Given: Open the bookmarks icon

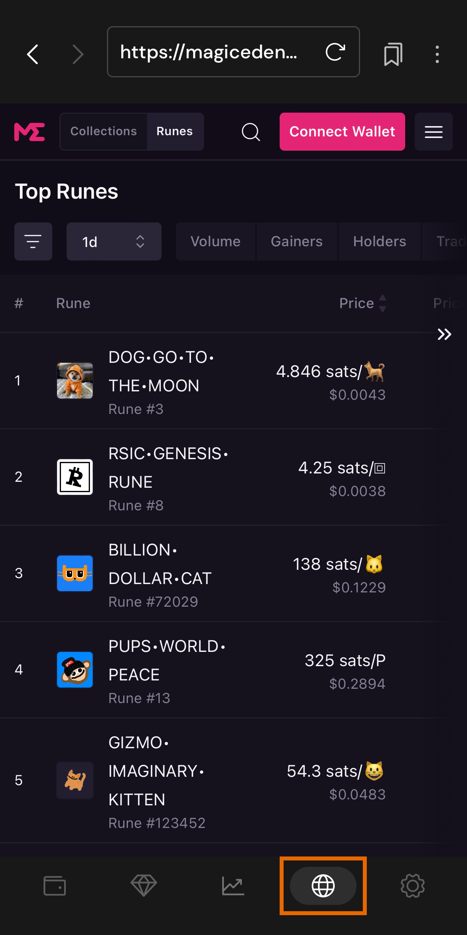Looking at the screenshot, I should tap(393, 54).
